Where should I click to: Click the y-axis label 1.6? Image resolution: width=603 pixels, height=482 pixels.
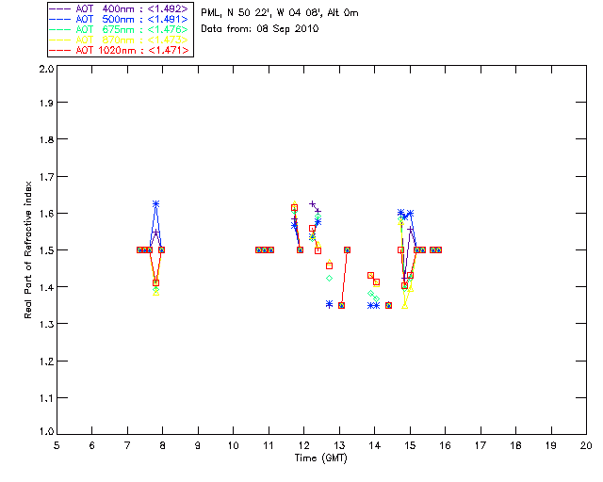pyautogui.click(x=46, y=214)
